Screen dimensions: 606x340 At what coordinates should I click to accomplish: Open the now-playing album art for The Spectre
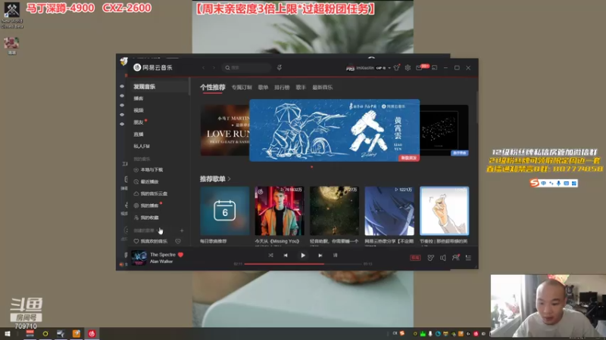pos(139,258)
